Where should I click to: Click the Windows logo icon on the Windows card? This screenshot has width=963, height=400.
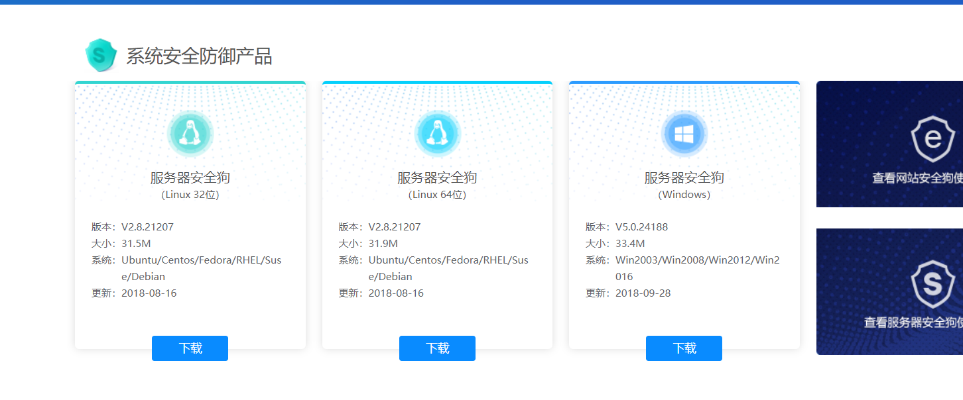(x=684, y=134)
